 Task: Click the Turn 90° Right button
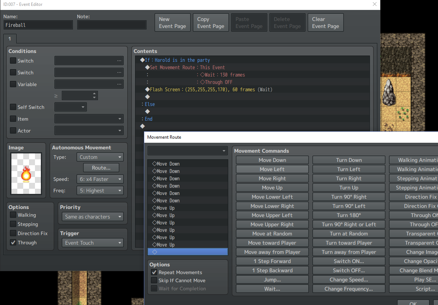coord(349,196)
